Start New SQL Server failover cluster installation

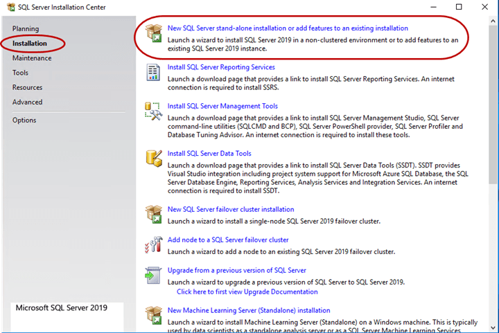231,209
